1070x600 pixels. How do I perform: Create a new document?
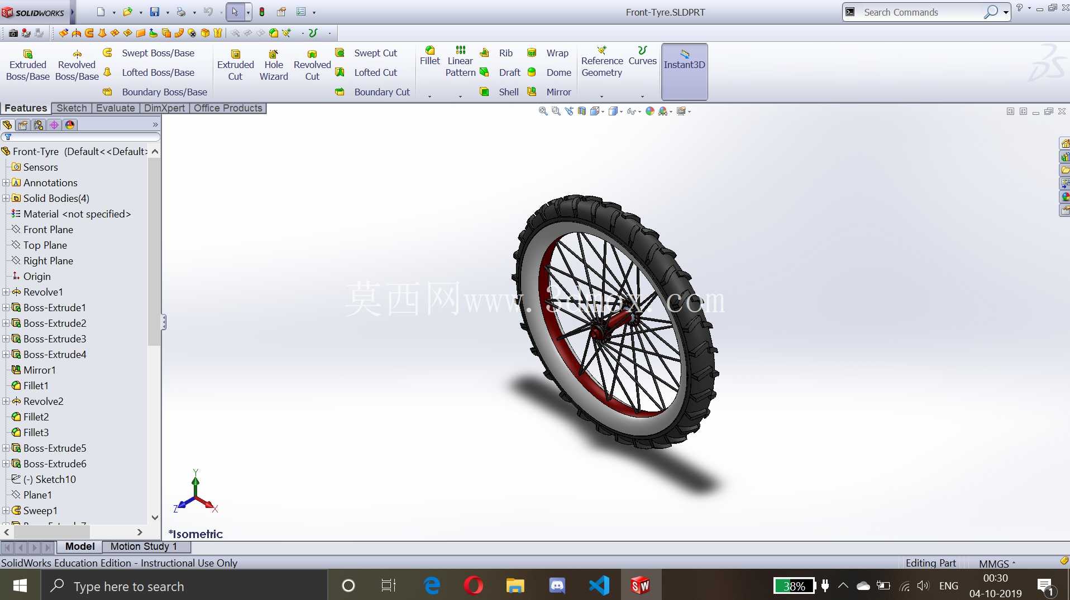(101, 12)
